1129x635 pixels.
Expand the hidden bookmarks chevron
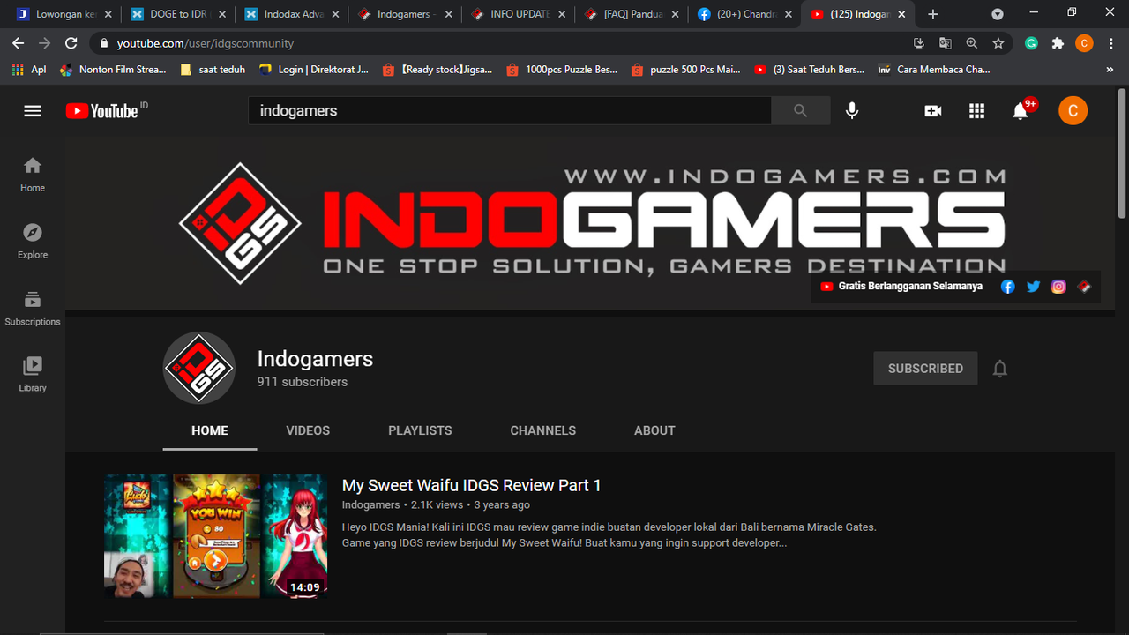[x=1110, y=69]
